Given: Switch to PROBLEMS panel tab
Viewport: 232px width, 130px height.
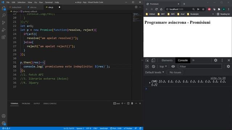Looking at the screenshot, I should 26,104.
